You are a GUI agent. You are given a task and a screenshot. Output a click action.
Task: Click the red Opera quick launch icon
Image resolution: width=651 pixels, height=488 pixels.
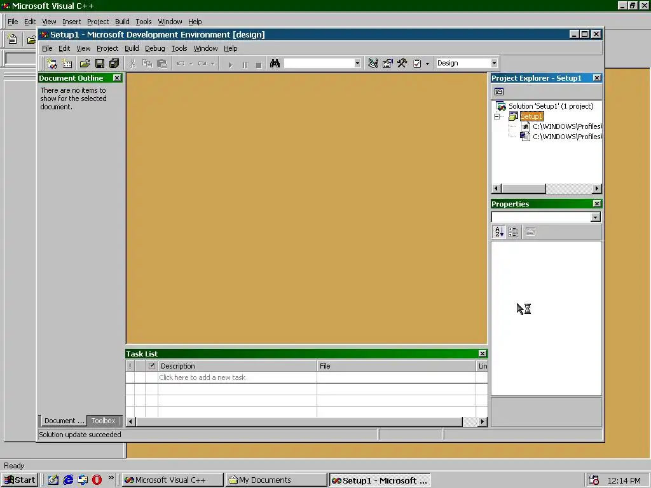coord(97,480)
